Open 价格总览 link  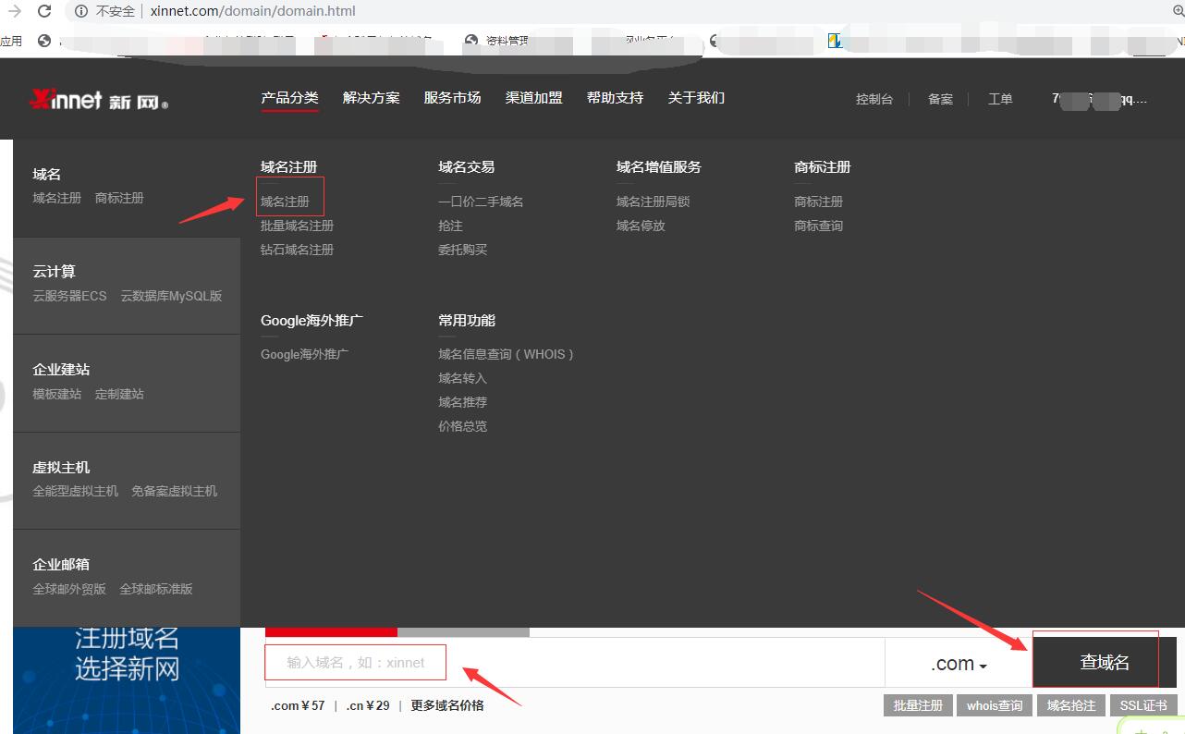coord(462,426)
